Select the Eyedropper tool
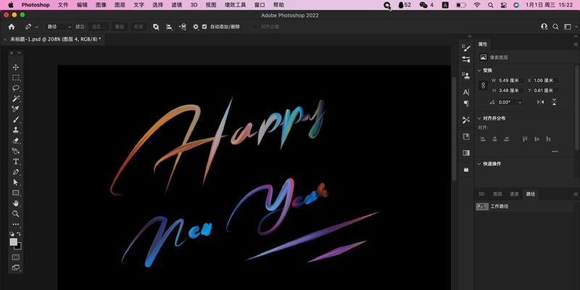The image size is (580, 290). pyautogui.click(x=16, y=109)
